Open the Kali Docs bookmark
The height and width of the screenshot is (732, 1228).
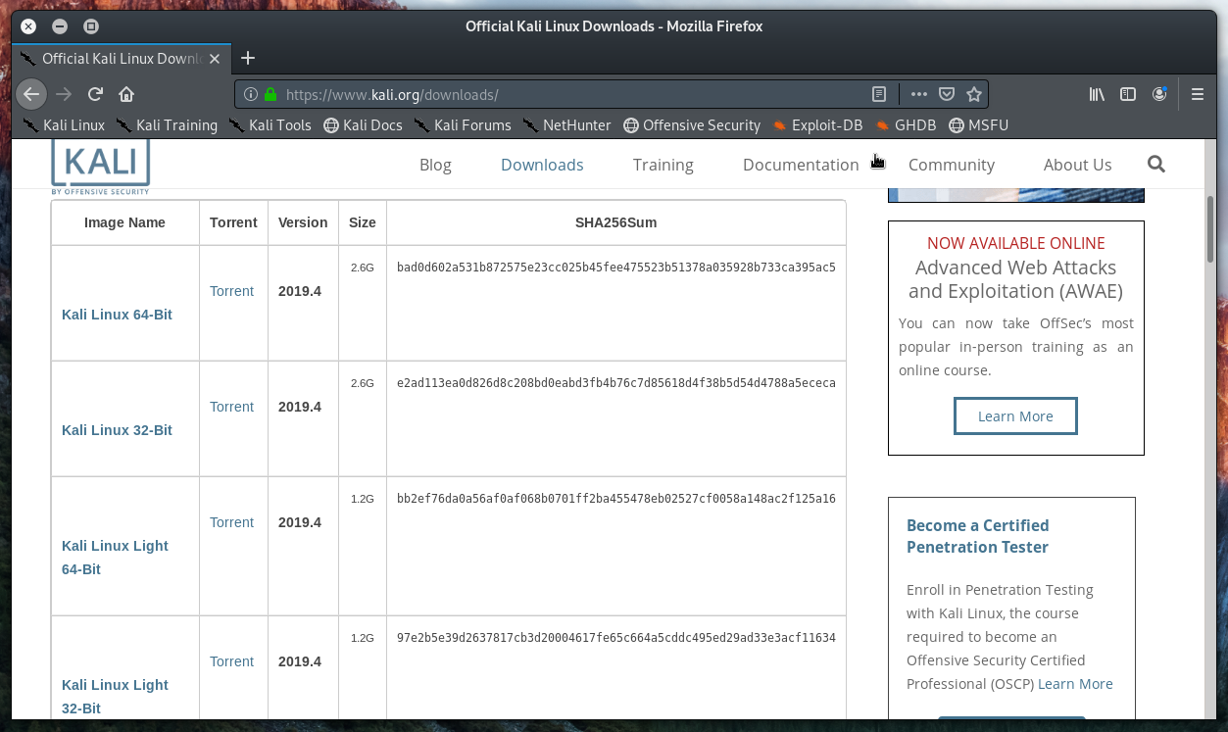click(363, 124)
